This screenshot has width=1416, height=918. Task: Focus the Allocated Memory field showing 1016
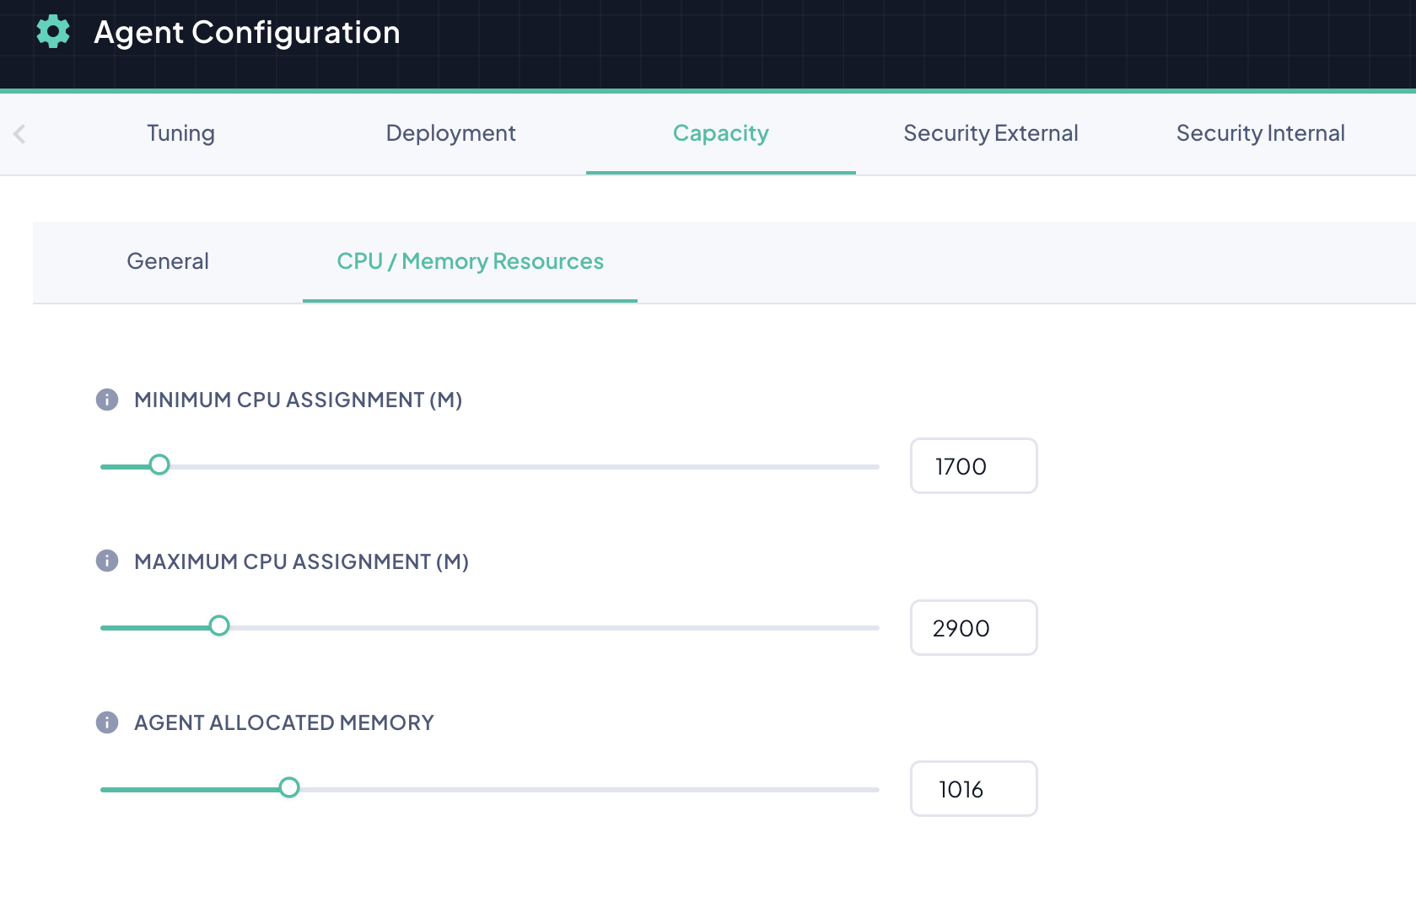974,789
